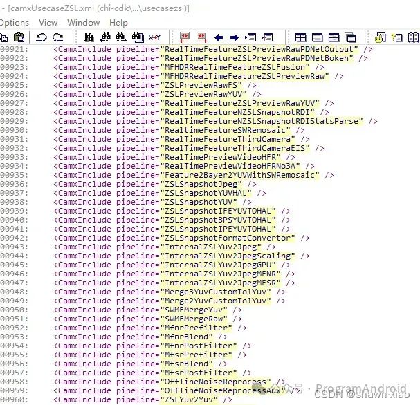
Task: Open the Window menu
Action: [83, 23]
